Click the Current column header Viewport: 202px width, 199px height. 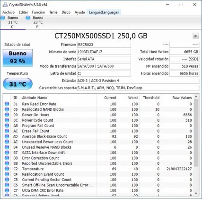pos(107,98)
